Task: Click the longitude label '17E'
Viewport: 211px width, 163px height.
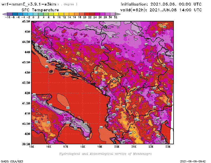Action: [66, 147]
